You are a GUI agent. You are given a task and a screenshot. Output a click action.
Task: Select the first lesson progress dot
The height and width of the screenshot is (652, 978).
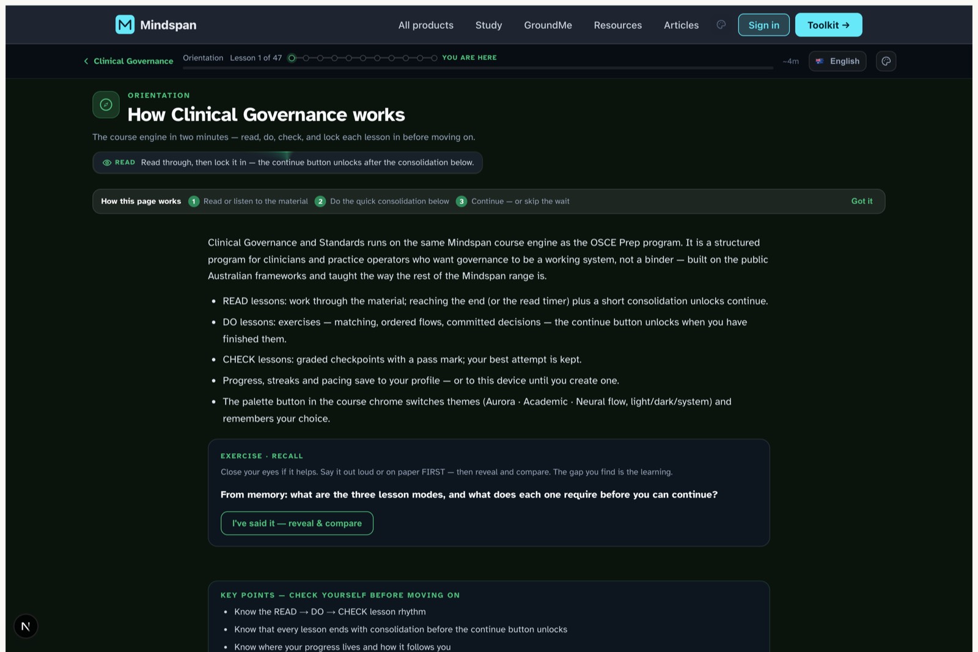coord(292,58)
